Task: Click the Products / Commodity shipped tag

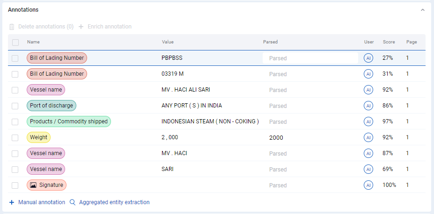Action: click(x=69, y=121)
